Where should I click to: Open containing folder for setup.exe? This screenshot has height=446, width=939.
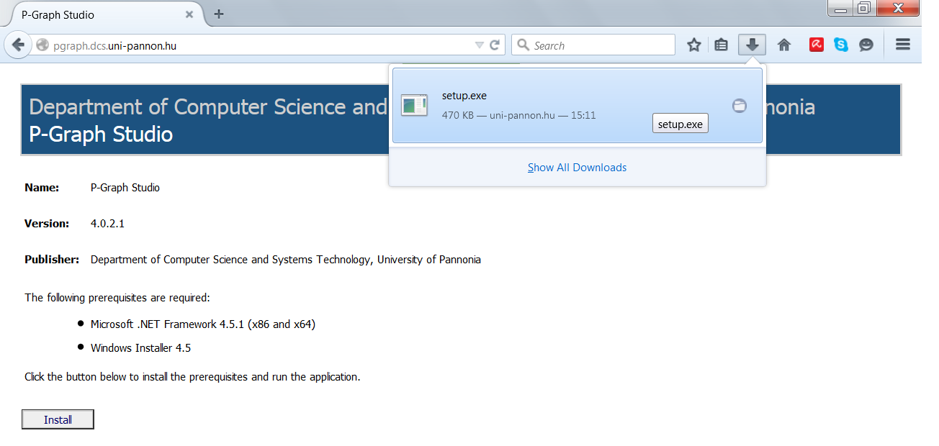point(739,106)
